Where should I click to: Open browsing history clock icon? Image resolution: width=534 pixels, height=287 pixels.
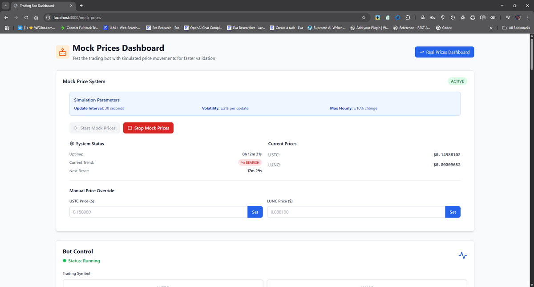(453, 17)
